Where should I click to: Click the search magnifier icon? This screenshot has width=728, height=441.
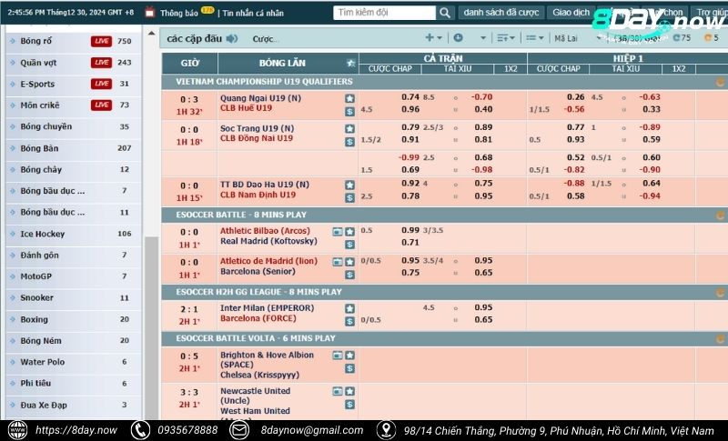pos(444,13)
